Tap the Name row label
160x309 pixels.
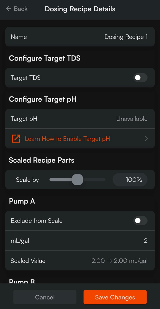click(19, 37)
